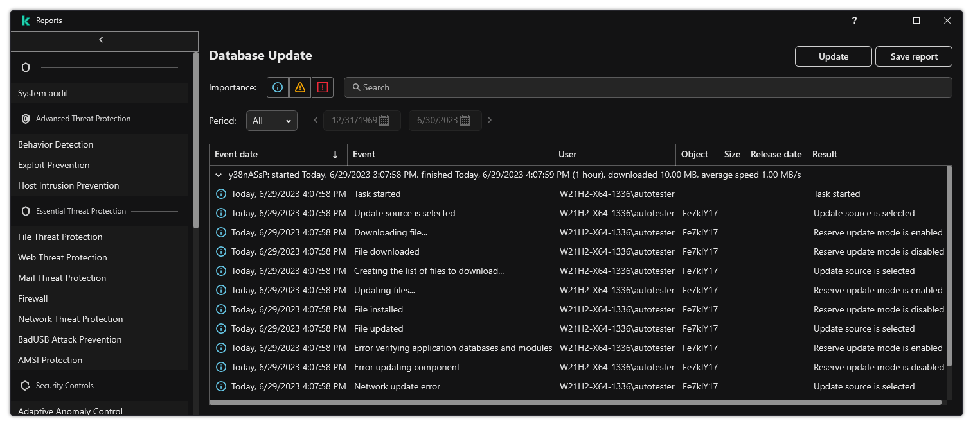
Task: Enable the warning events importance filter
Action: pos(299,87)
